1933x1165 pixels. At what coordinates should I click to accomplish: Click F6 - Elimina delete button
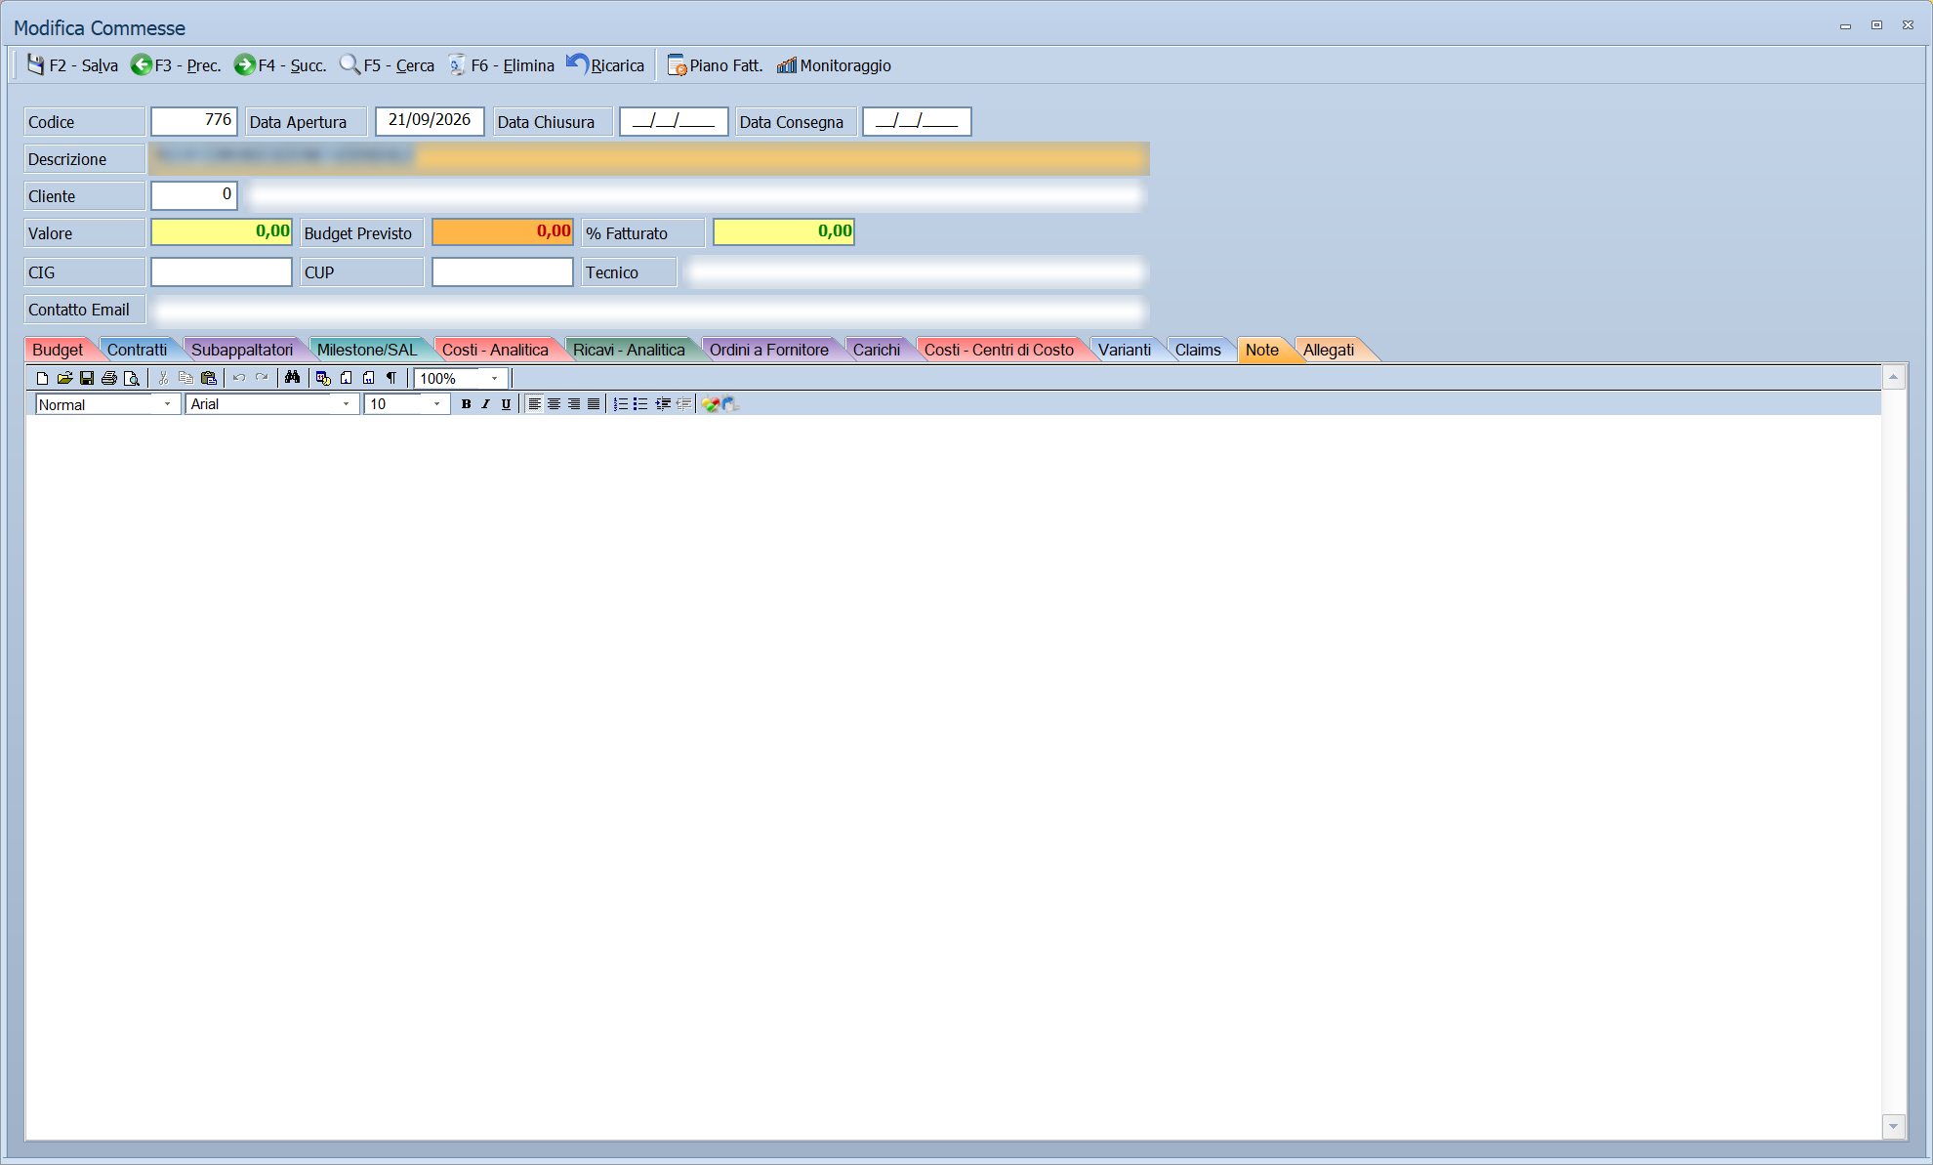tap(501, 65)
